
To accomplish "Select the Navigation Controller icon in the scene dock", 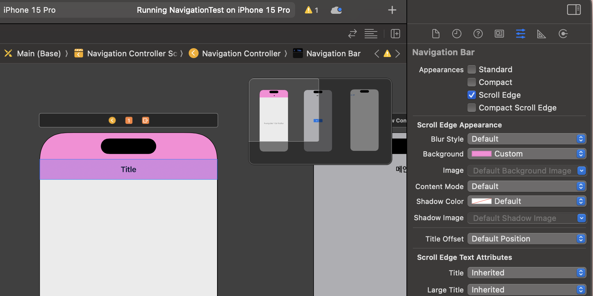I will [112, 120].
